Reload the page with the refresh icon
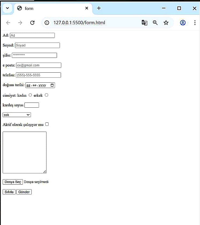The height and width of the screenshot is (225, 200). (32, 23)
